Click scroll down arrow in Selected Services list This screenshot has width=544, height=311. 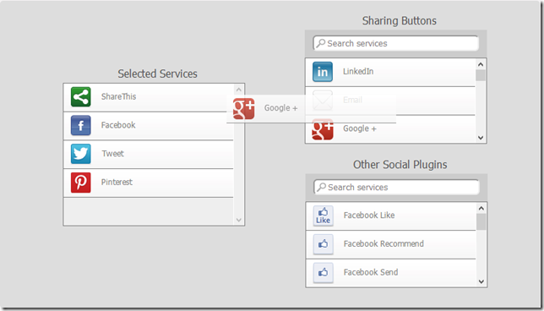click(x=239, y=220)
